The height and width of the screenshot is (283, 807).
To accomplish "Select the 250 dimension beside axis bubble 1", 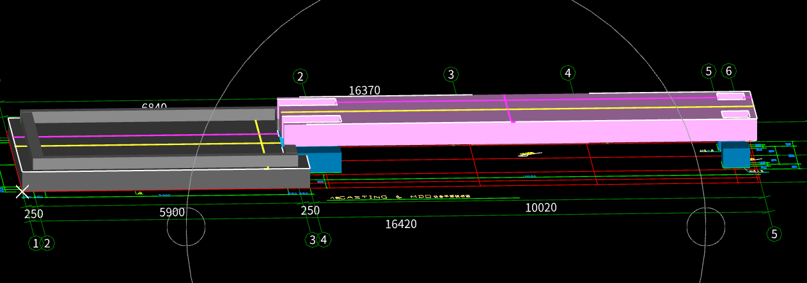I will pos(34,214).
